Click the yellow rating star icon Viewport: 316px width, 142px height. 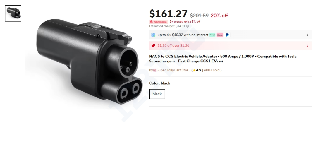(x=194, y=70)
